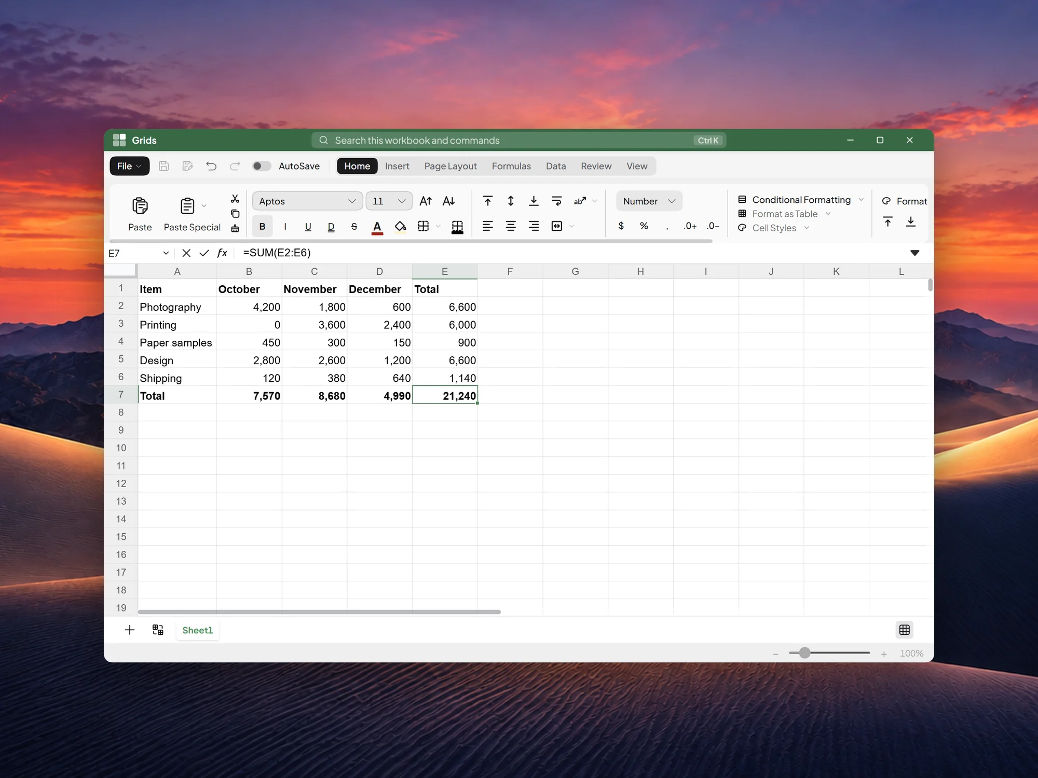Click the Align top icon

point(488,201)
